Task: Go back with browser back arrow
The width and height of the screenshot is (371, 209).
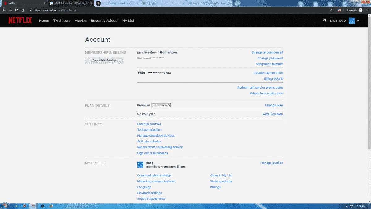Action: point(4,10)
